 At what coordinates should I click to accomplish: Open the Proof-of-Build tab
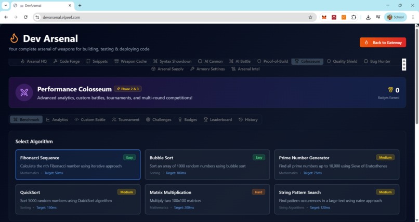pos(272,61)
